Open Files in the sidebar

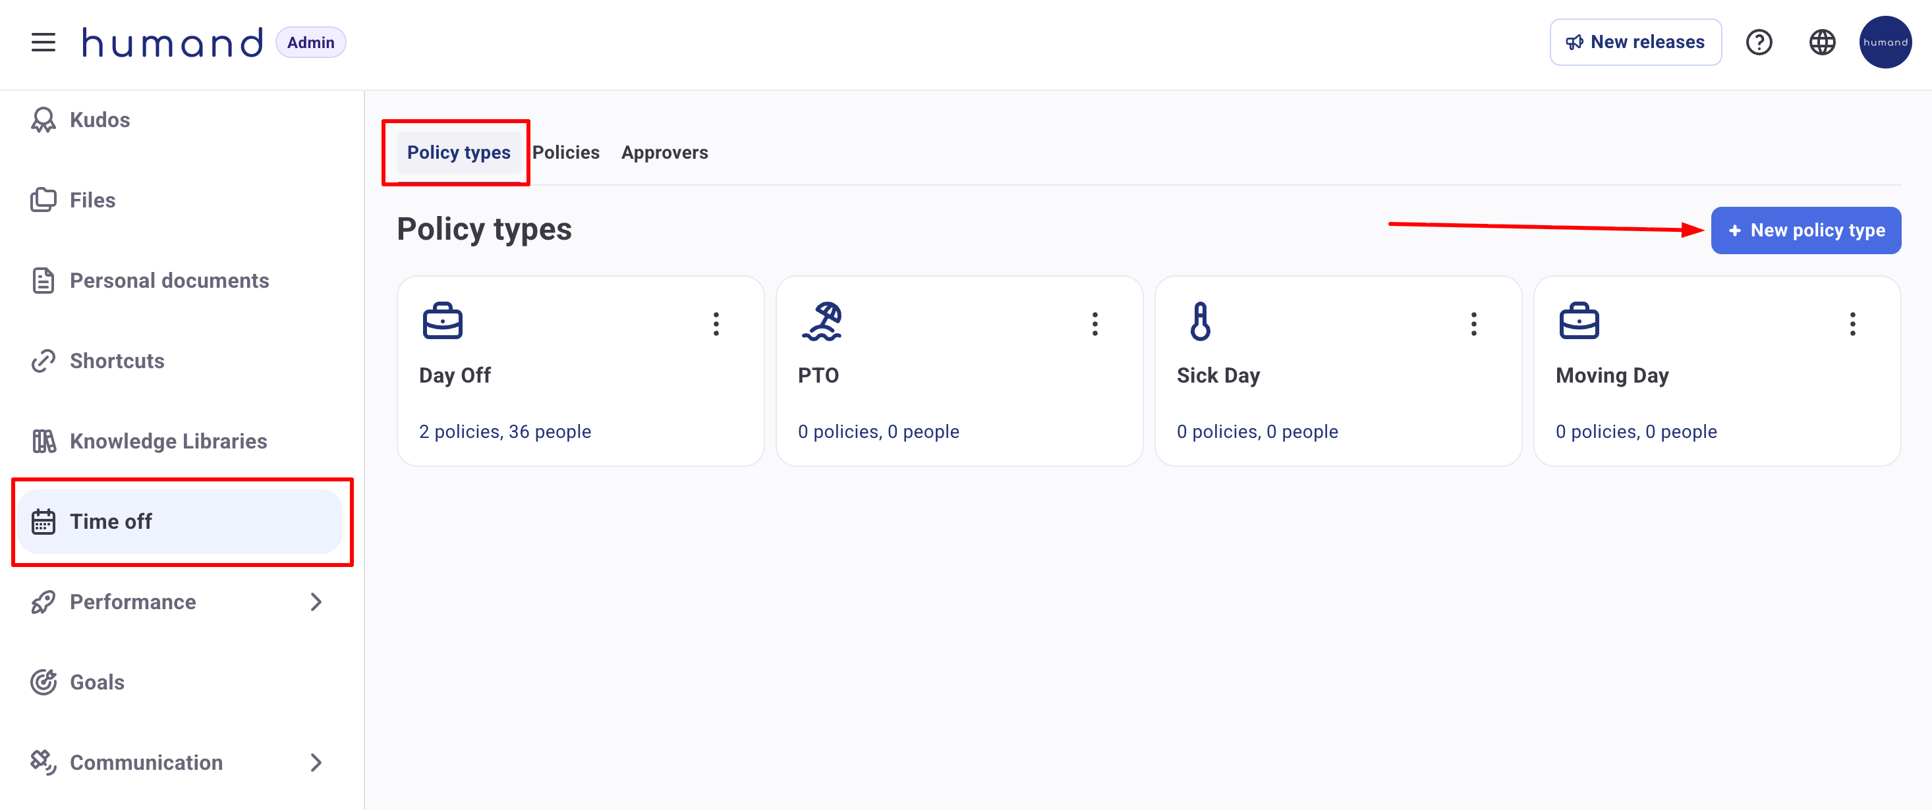coord(92,200)
